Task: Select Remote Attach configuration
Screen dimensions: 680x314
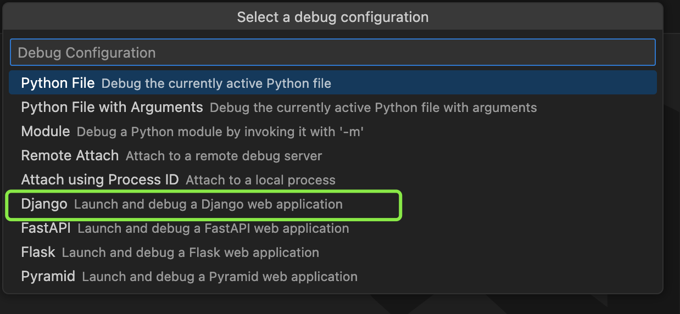Action: [x=333, y=155]
